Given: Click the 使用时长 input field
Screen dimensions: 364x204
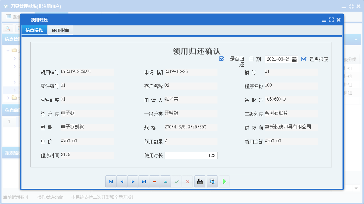Looking at the screenshot, I should tap(191, 155).
